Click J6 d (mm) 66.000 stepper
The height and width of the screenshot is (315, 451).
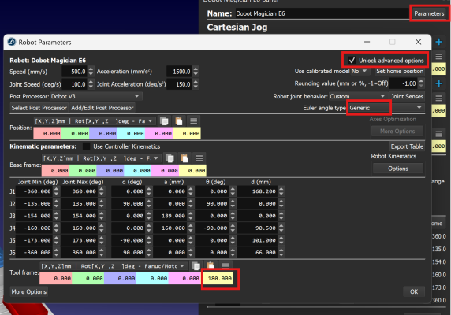(x=281, y=253)
